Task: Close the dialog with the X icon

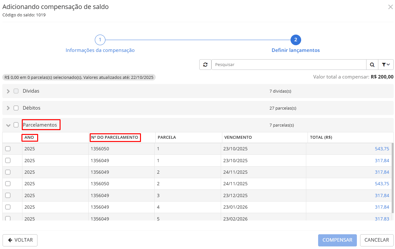Action: [390, 7]
